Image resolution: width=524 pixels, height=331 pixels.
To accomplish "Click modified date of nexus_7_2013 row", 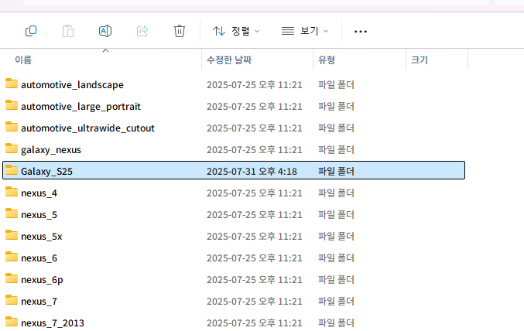I will tap(255, 323).
